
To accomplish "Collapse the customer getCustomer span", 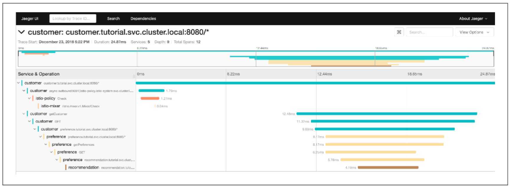I will (24, 114).
